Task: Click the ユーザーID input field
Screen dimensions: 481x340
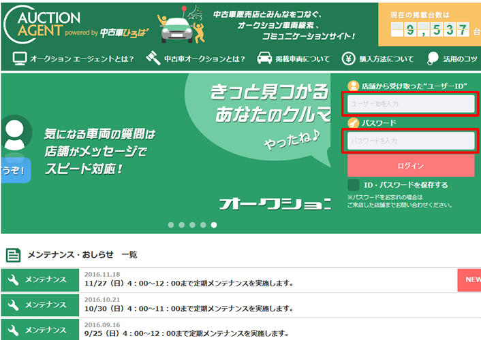Action: pyautogui.click(x=410, y=104)
